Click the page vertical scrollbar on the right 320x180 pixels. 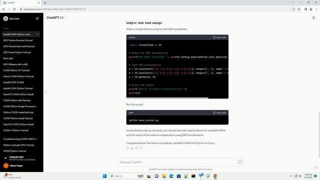coord(319,134)
